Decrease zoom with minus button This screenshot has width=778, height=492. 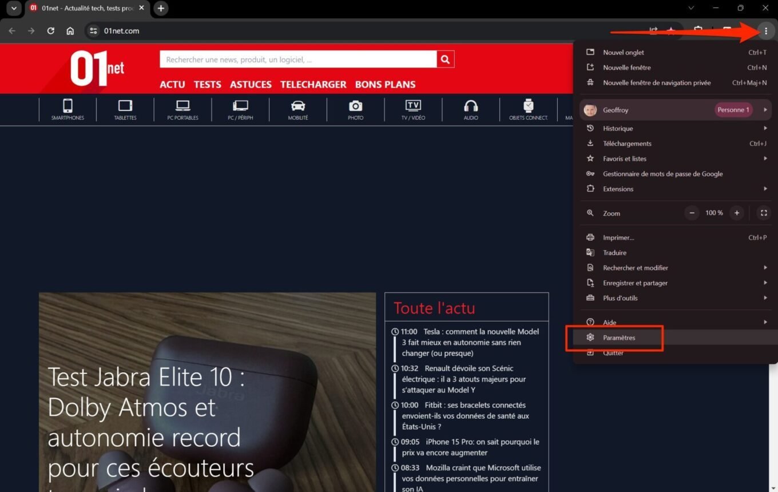(692, 213)
